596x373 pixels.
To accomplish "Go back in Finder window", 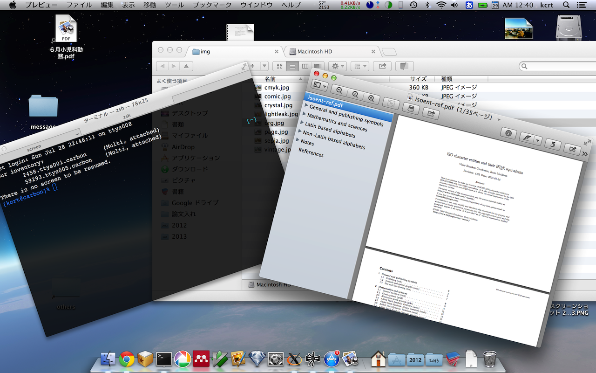I will [x=162, y=66].
